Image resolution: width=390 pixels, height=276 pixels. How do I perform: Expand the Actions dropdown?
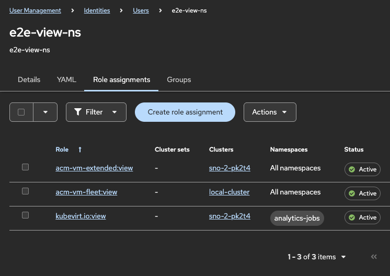[270, 112]
